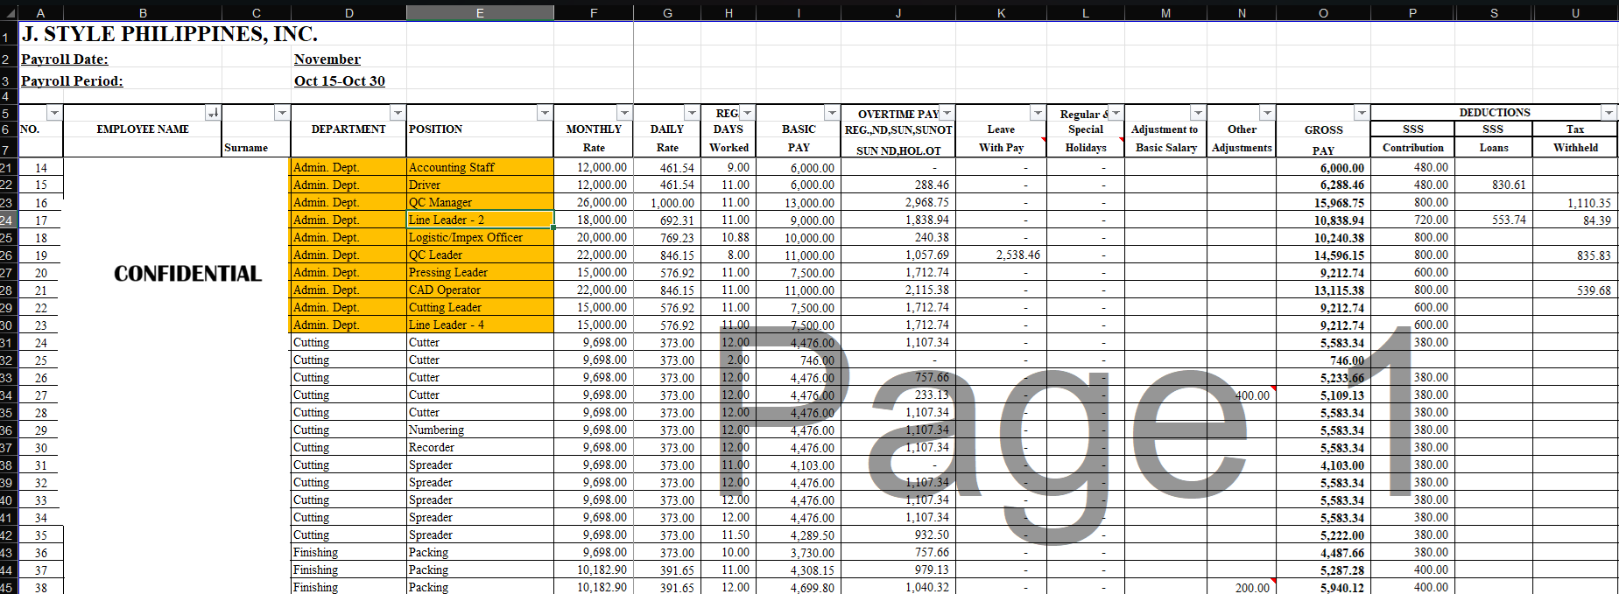Image resolution: width=1619 pixels, height=594 pixels.
Task: Click the 15,968.75 gross pay cell
Action: pos(1323,202)
